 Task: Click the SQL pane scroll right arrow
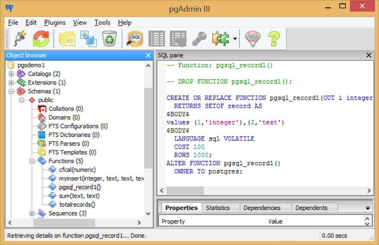369,191
